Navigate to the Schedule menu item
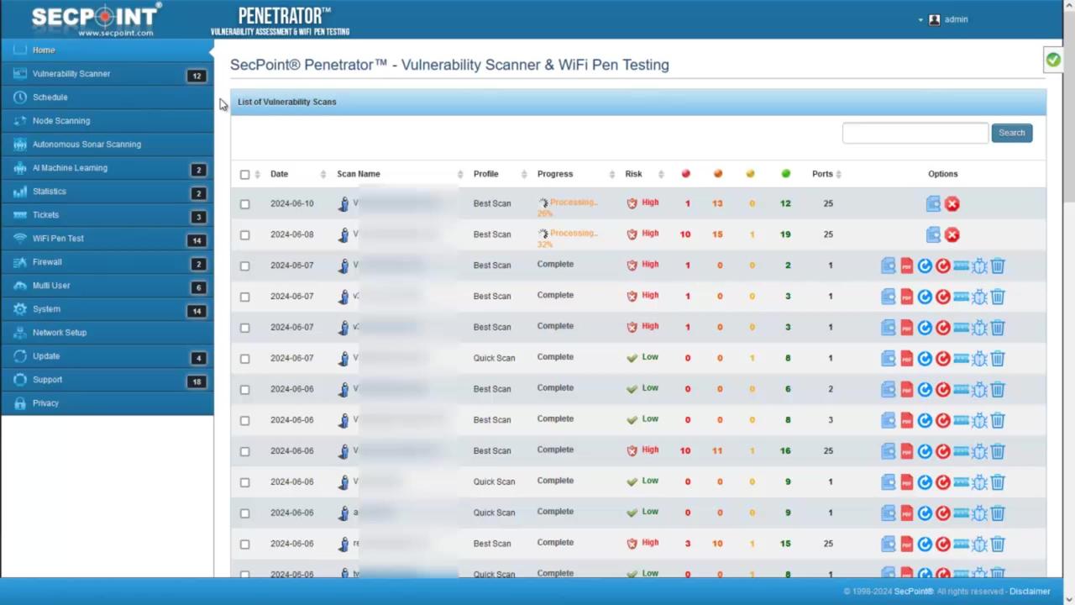The height and width of the screenshot is (605, 1075). point(50,97)
